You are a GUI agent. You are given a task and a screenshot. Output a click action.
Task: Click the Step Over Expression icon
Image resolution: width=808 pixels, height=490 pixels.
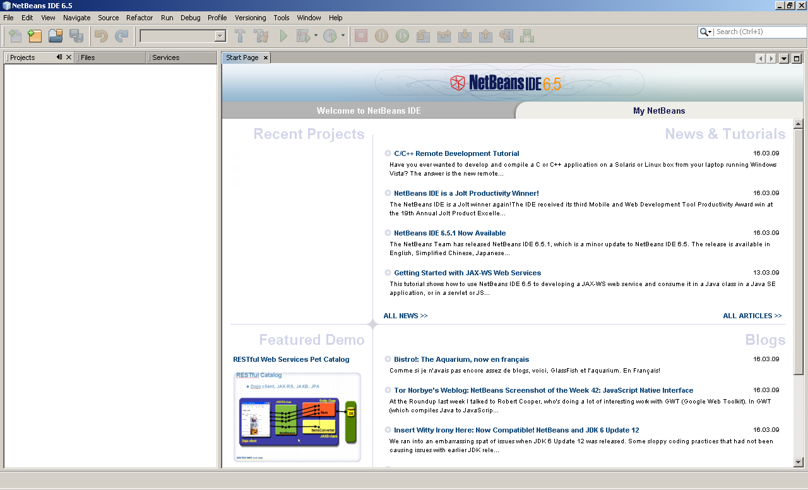444,36
